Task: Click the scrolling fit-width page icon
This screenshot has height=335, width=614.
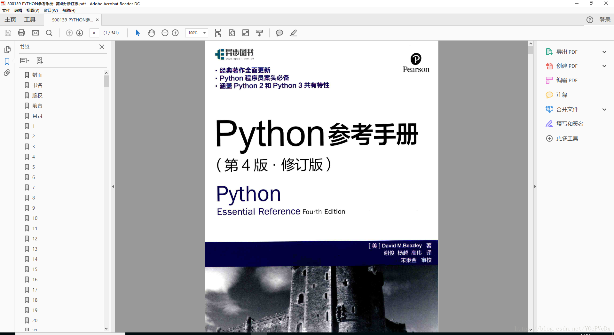Action: click(218, 33)
